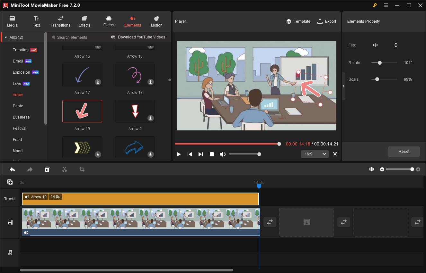Switch to the Effects tab
The image size is (426, 273).
tap(84, 21)
